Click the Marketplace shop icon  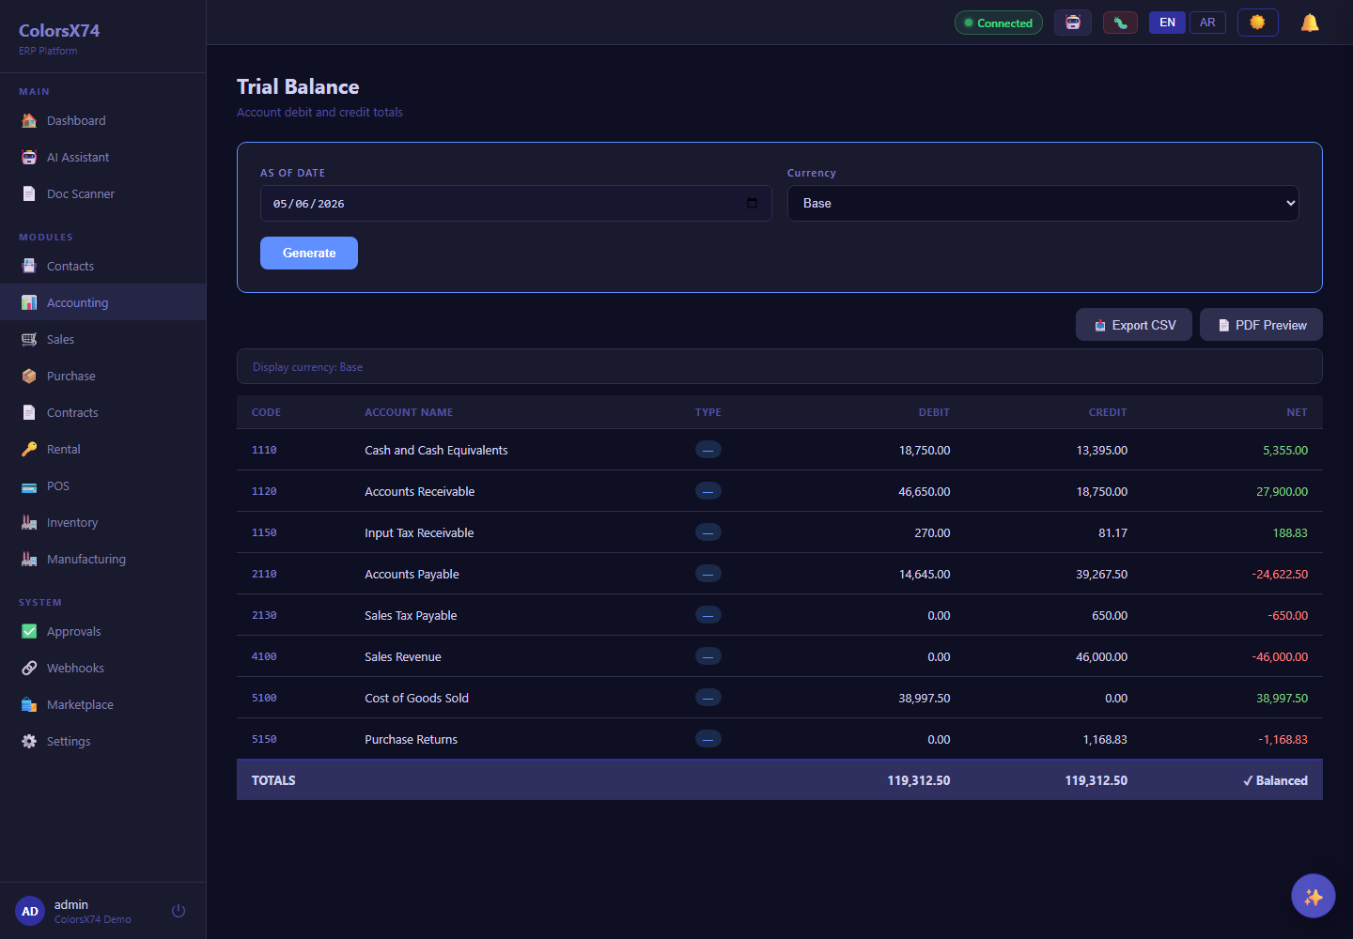click(x=29, y=704)
